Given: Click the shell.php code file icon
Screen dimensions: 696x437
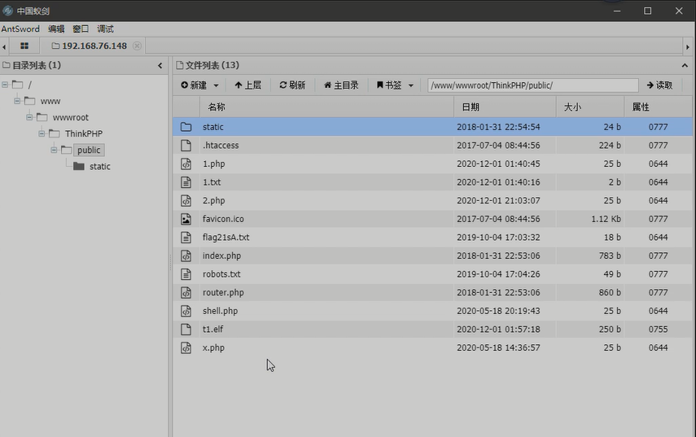Looking at the screenshot, I should tap(186, 311).
